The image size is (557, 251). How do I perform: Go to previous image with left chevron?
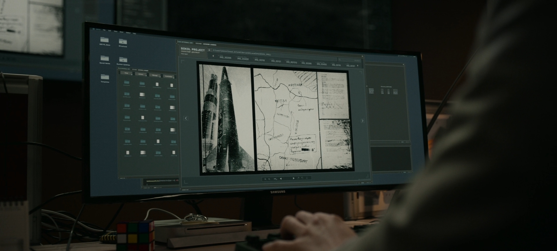click(186, 118)
